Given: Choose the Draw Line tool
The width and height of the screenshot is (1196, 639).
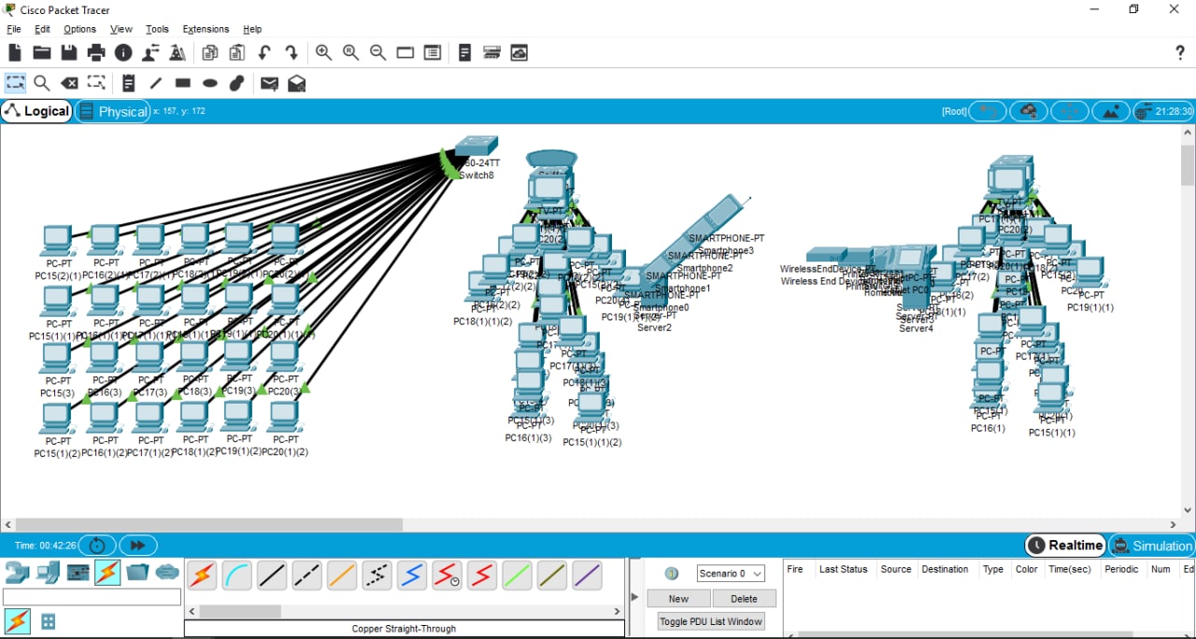Looking at the screenshot, I should [x=156, y=83].
